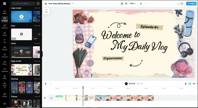Select the birthday Template clip on timeline
Viewport: 198px width, 108px height.
[126, 98]
